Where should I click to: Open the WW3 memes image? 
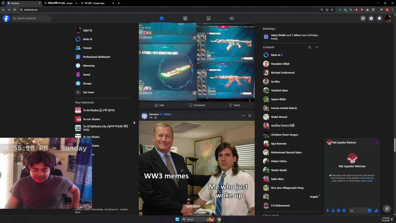coord(197,168)
